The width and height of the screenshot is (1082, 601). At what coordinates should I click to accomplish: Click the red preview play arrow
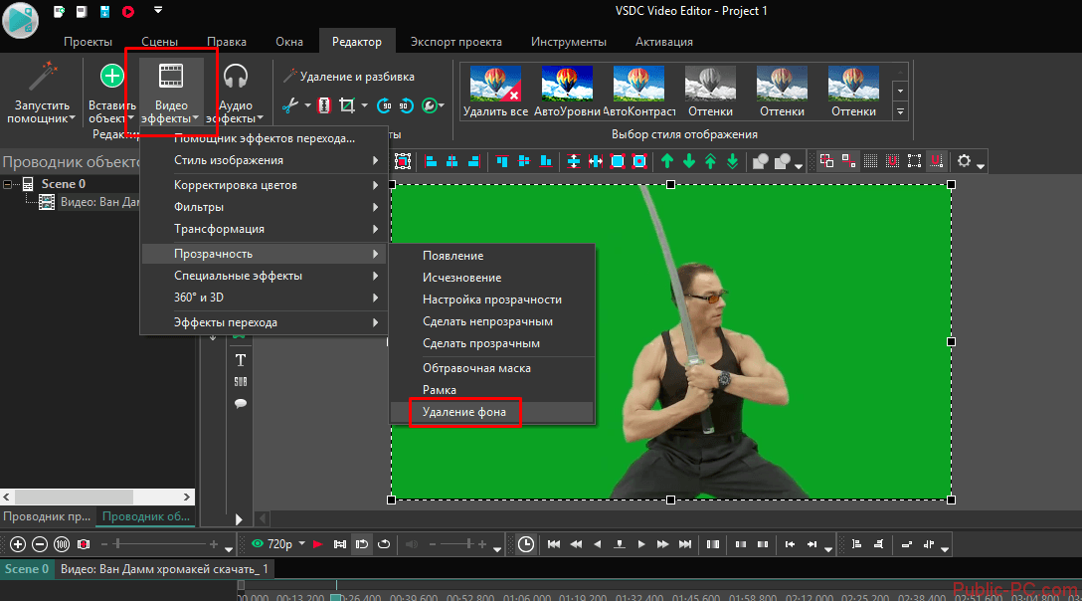pyautogui.click(x=318, y=544)
